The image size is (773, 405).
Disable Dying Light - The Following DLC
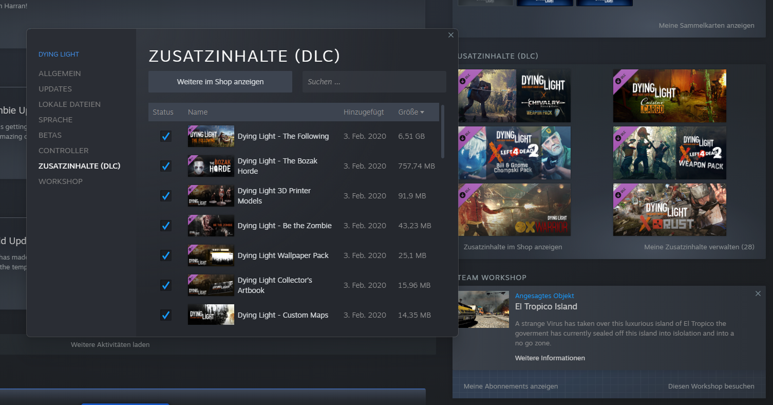[165, 136]
